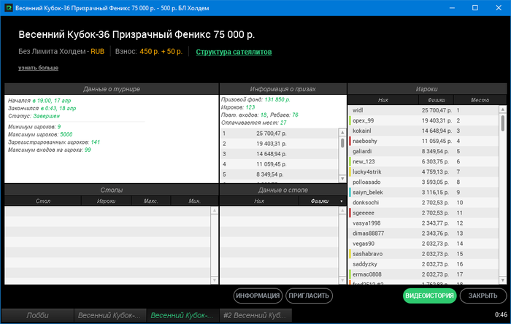Maximize the tournament window

click(475, 8)
